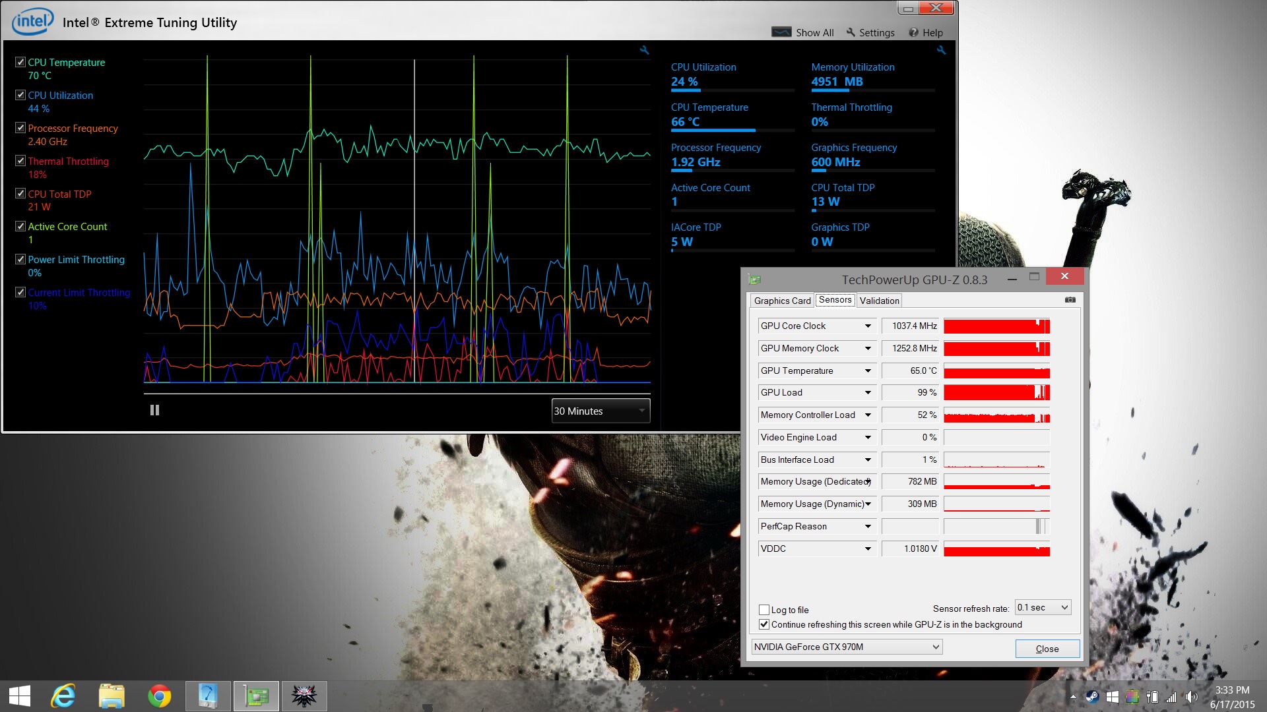Toggle CPU Total TDP graph checkbox
The height and width of the screenshot is (712, 1267).
(20, 194)
